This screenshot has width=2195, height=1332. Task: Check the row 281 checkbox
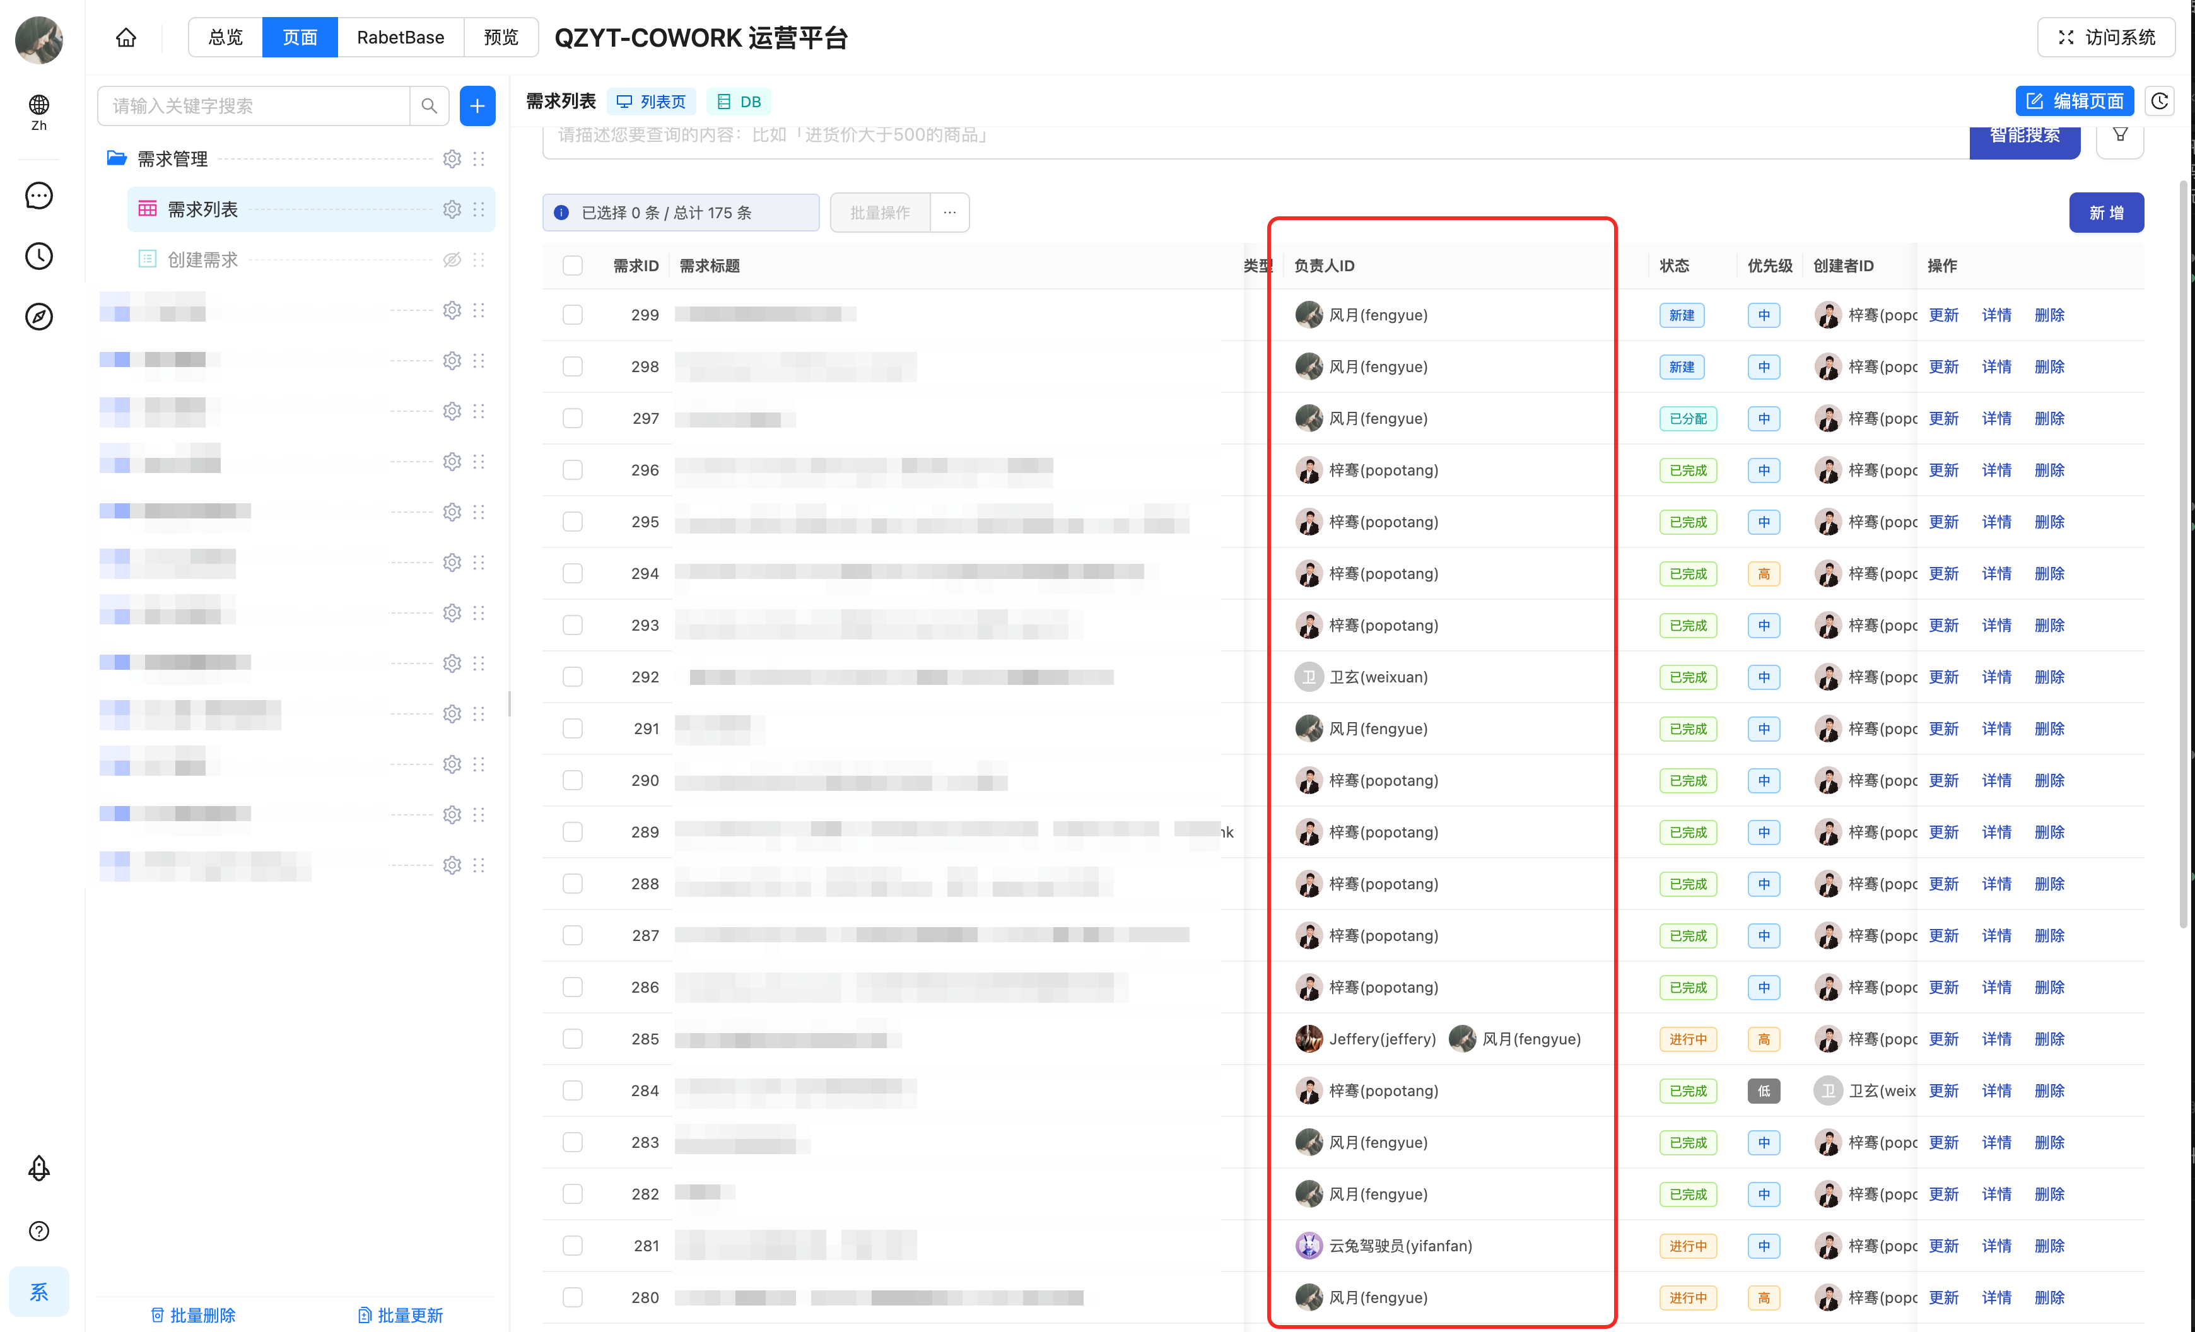(x=573, y=1245)
